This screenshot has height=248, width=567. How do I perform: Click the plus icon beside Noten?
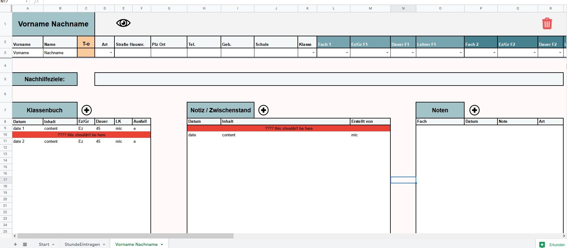pos(474,110)
